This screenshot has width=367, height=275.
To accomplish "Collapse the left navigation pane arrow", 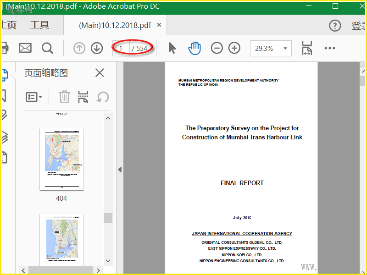I will click(120, 170).
